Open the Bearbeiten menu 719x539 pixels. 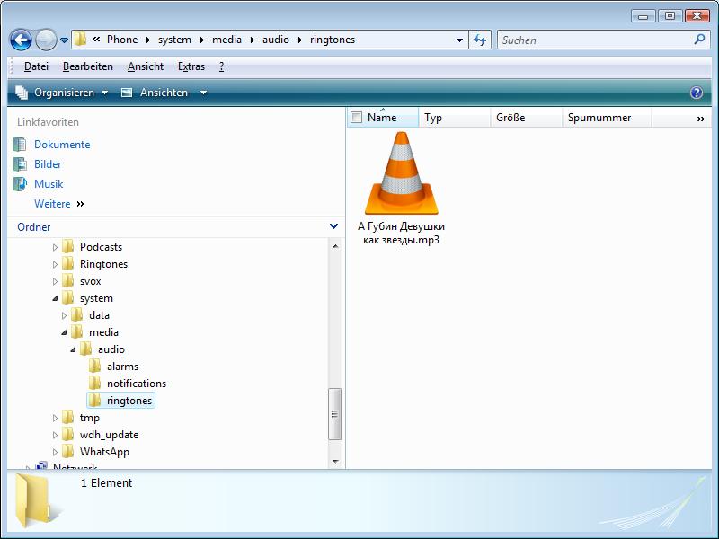pos(87,66)
